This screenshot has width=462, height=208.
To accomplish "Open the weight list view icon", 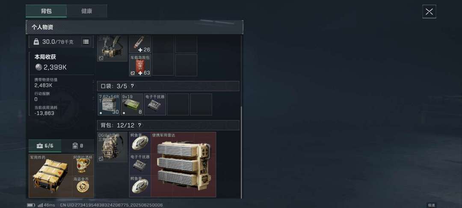I will [x=86, y=42].
